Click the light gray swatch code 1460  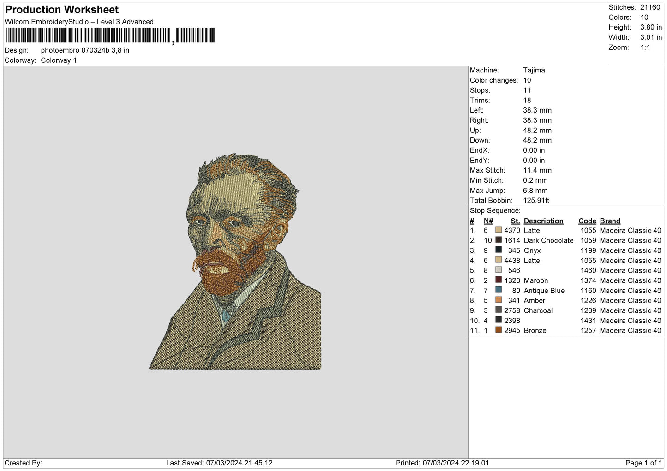coord(499,270)
